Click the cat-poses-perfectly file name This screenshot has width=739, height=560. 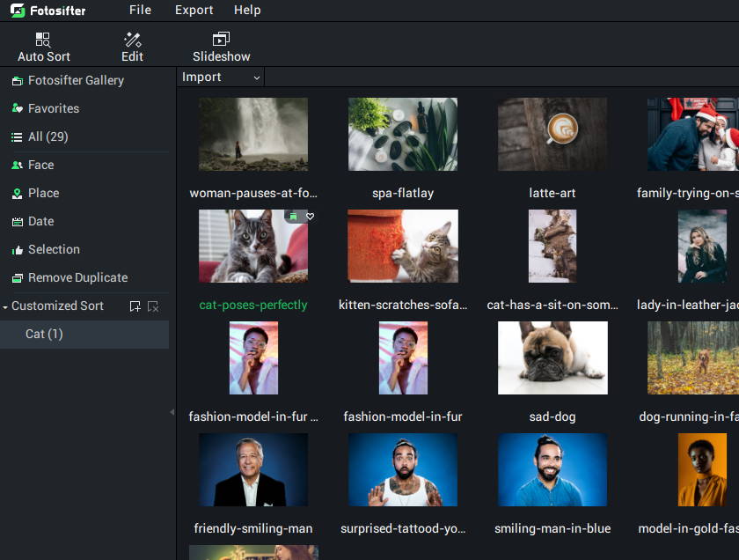pyautogui.click(x=253, y=306)
